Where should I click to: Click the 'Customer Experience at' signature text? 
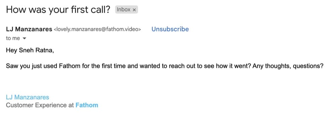point(40,105)
